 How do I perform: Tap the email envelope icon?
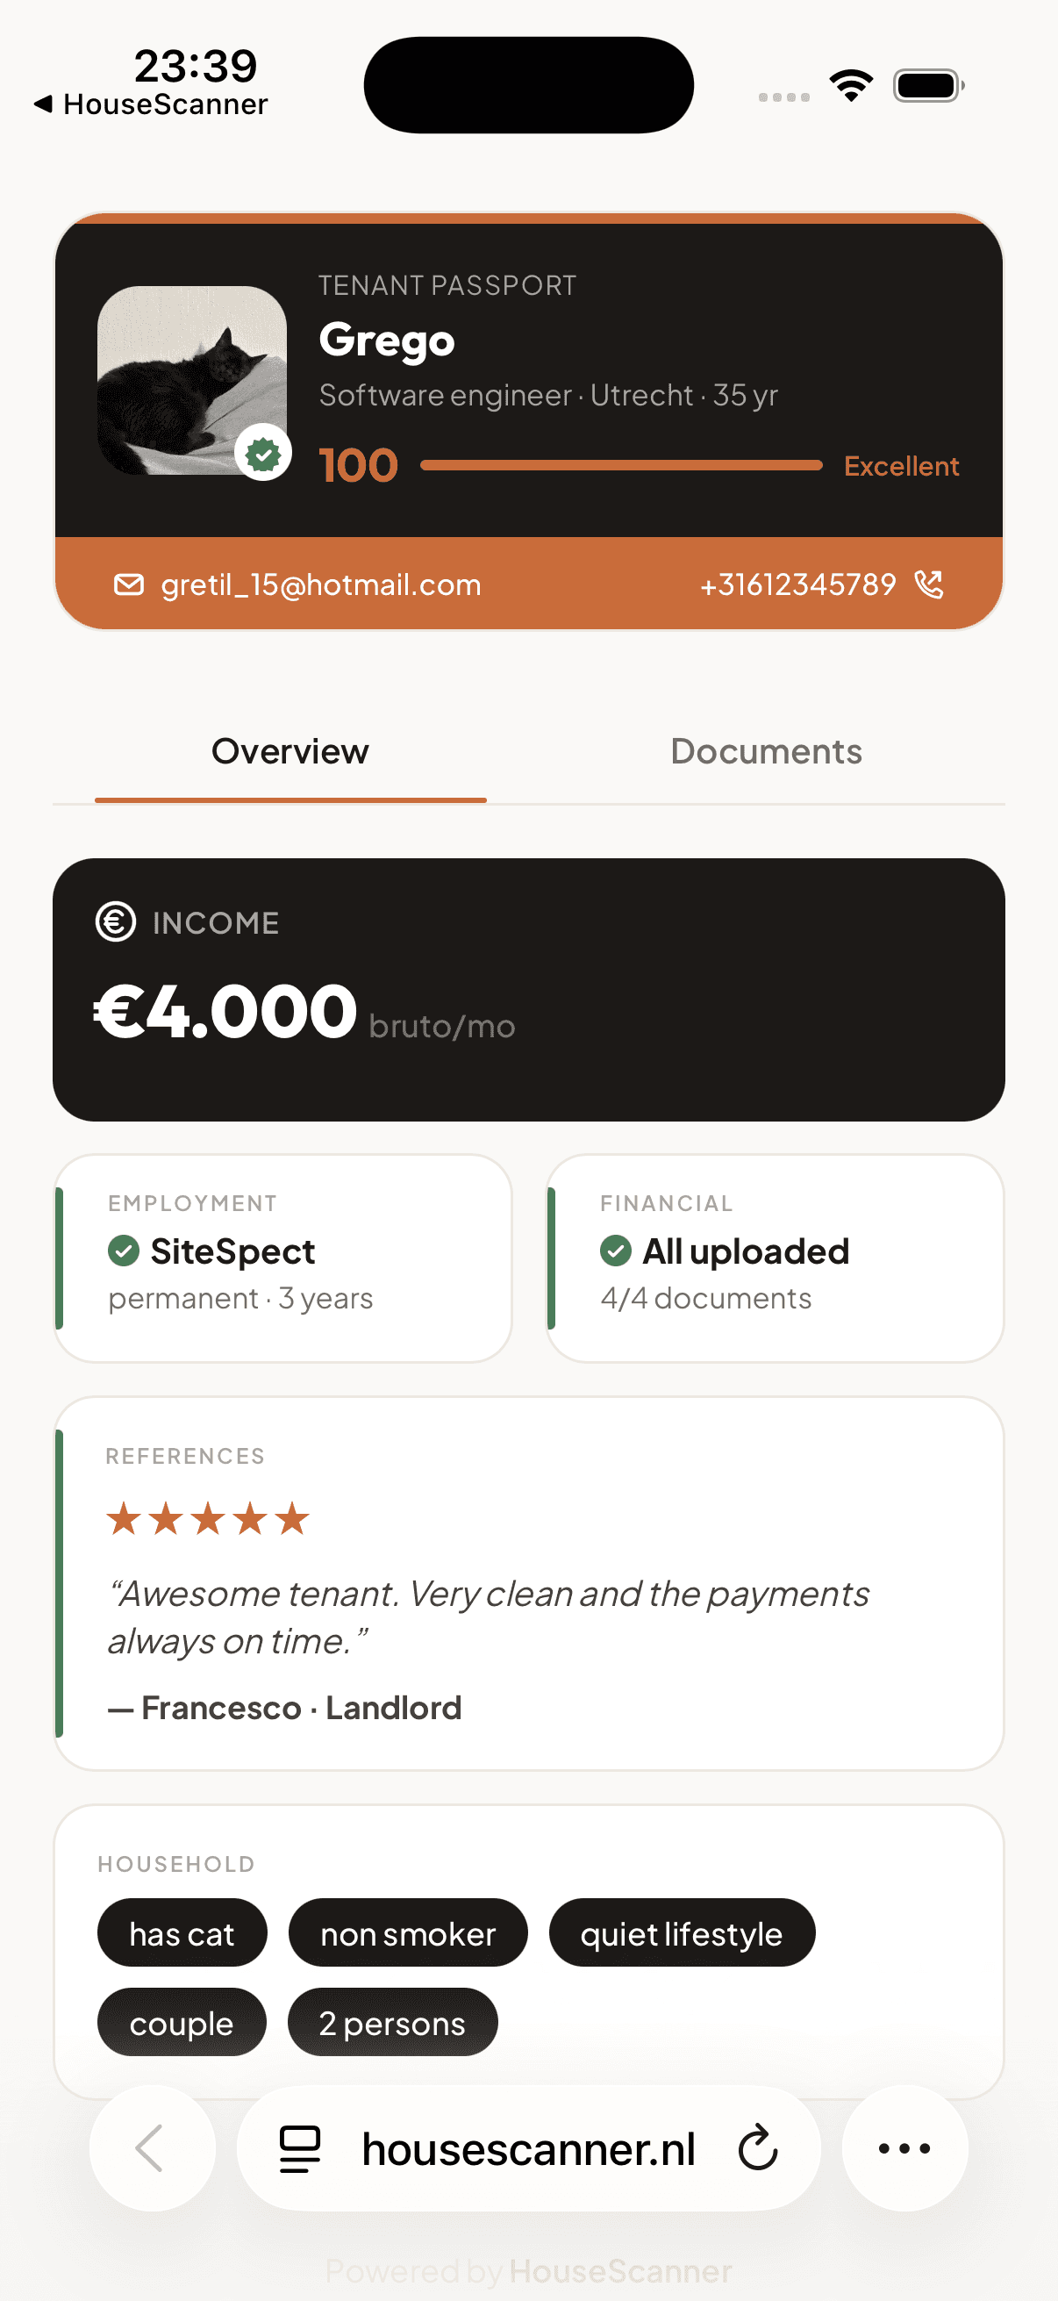coord(129,584)
